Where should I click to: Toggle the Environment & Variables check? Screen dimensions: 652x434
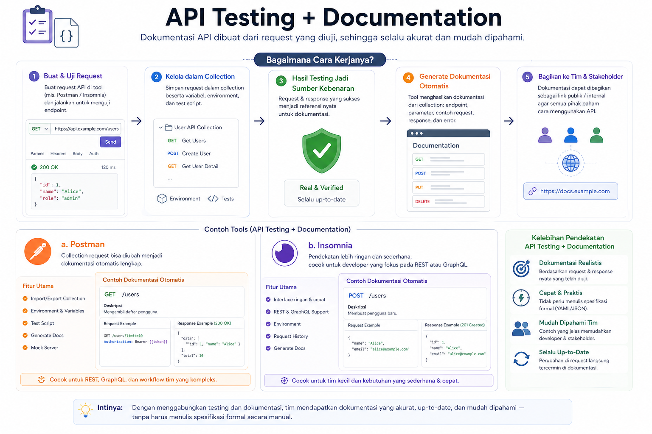[25, 311]
